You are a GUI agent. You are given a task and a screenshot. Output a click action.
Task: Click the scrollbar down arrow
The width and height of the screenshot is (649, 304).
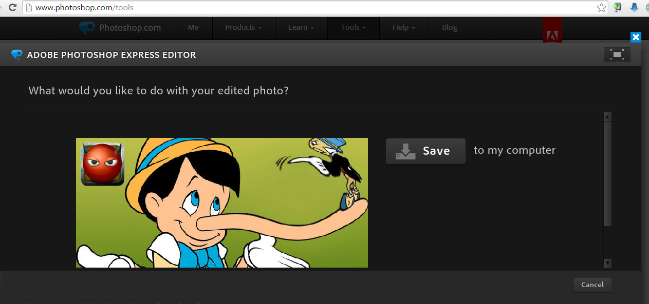[607, 264]
